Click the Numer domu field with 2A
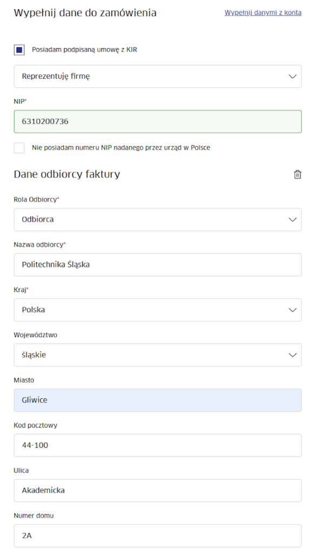This screenshot has width=320, height=554. (157, 536)
